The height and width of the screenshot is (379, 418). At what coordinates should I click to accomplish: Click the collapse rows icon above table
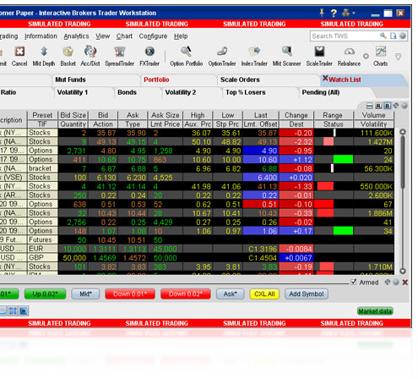370,106
